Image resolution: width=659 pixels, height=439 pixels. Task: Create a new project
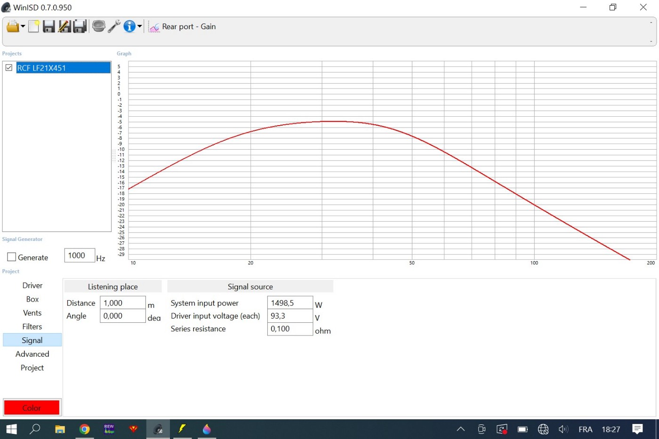coord(33,27)
